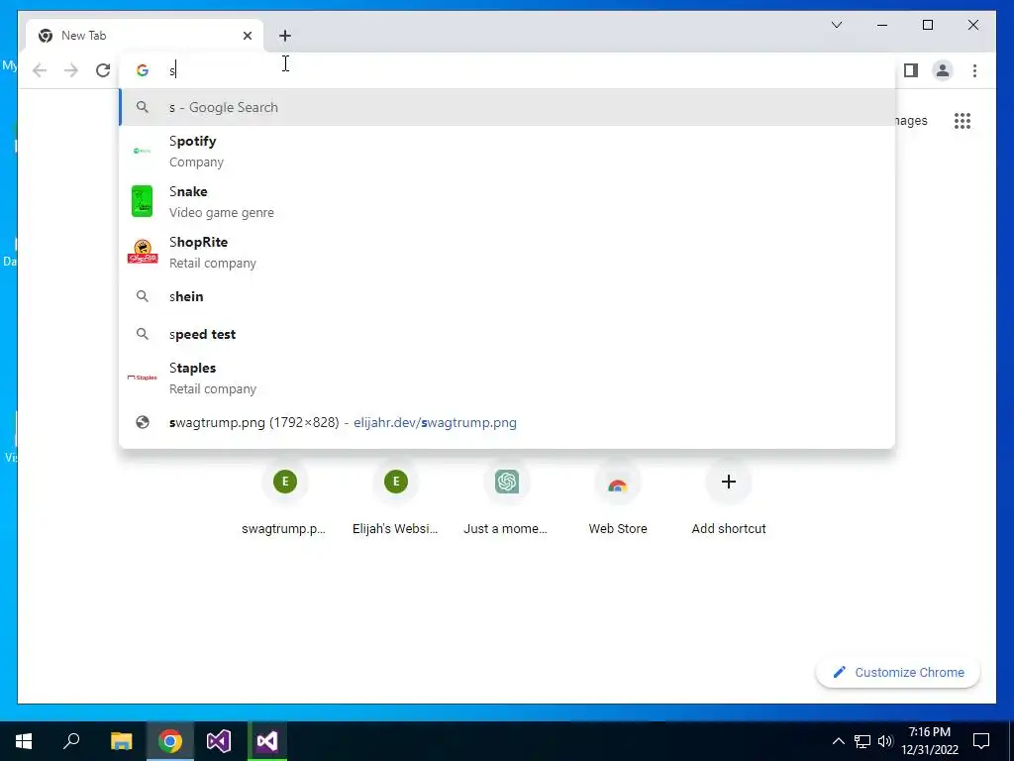Click the Chrome taskbar icon

click(170, 741)
